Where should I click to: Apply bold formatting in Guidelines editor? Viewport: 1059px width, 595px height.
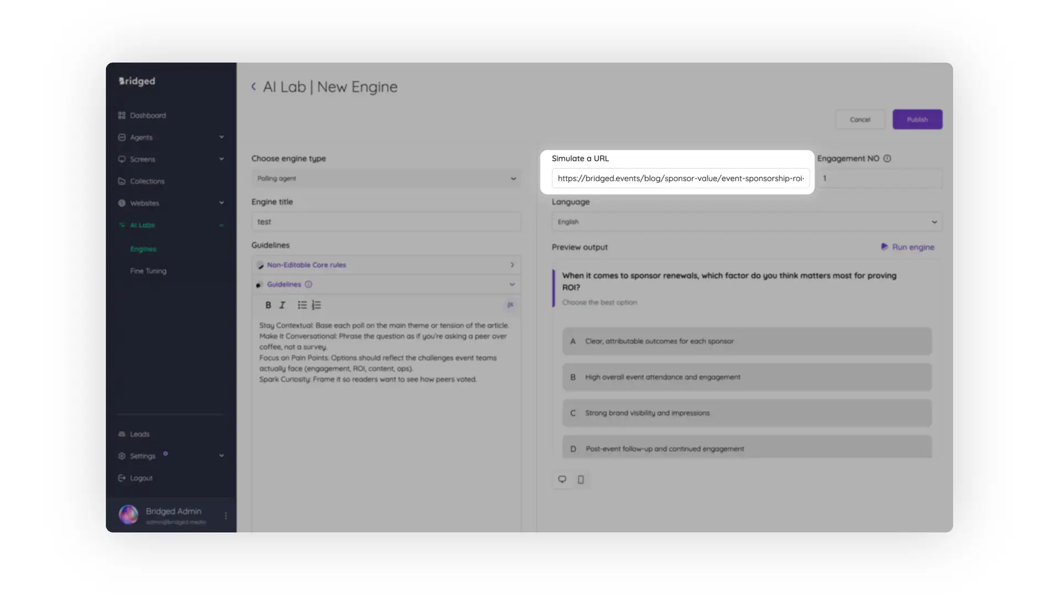click(268, 305)
